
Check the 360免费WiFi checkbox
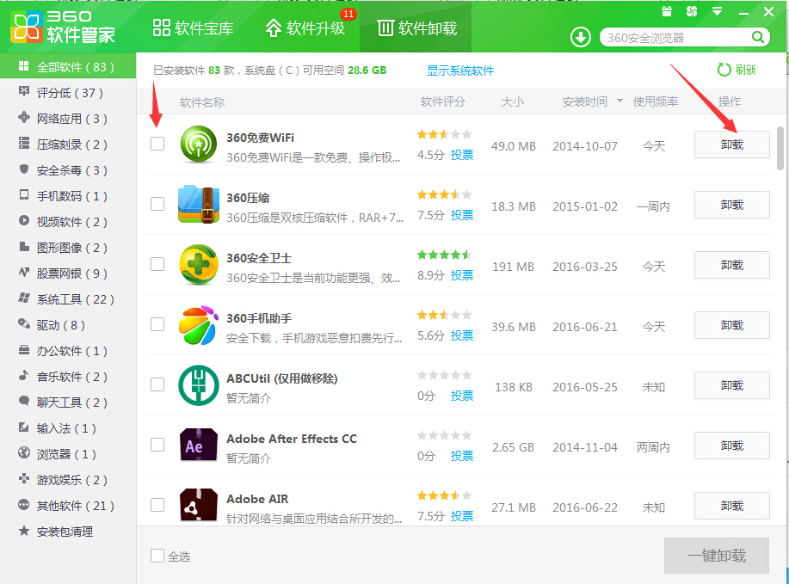(x=157, y=144)
